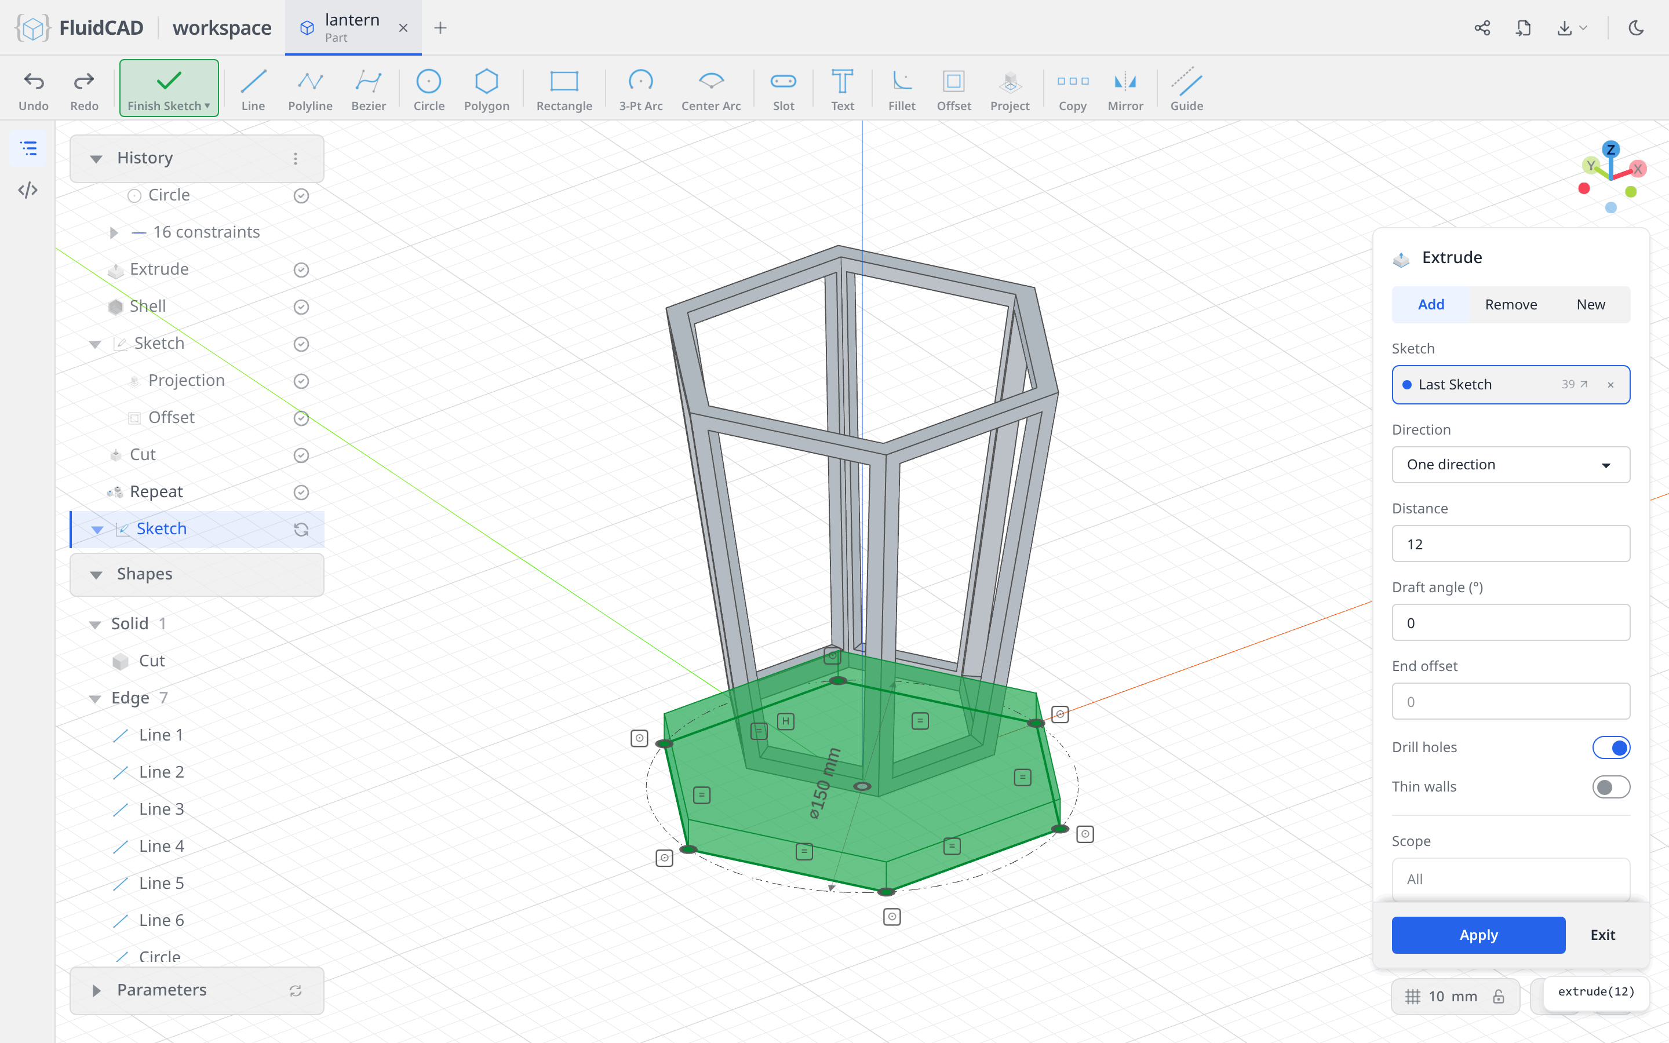Open the share icon in header

pos(1482,28)
